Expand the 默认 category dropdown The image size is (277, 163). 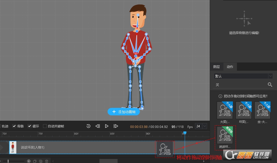270,76
